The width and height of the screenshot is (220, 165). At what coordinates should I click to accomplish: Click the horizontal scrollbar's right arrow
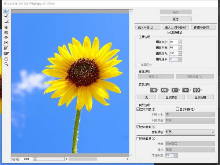tap(127, 159)
